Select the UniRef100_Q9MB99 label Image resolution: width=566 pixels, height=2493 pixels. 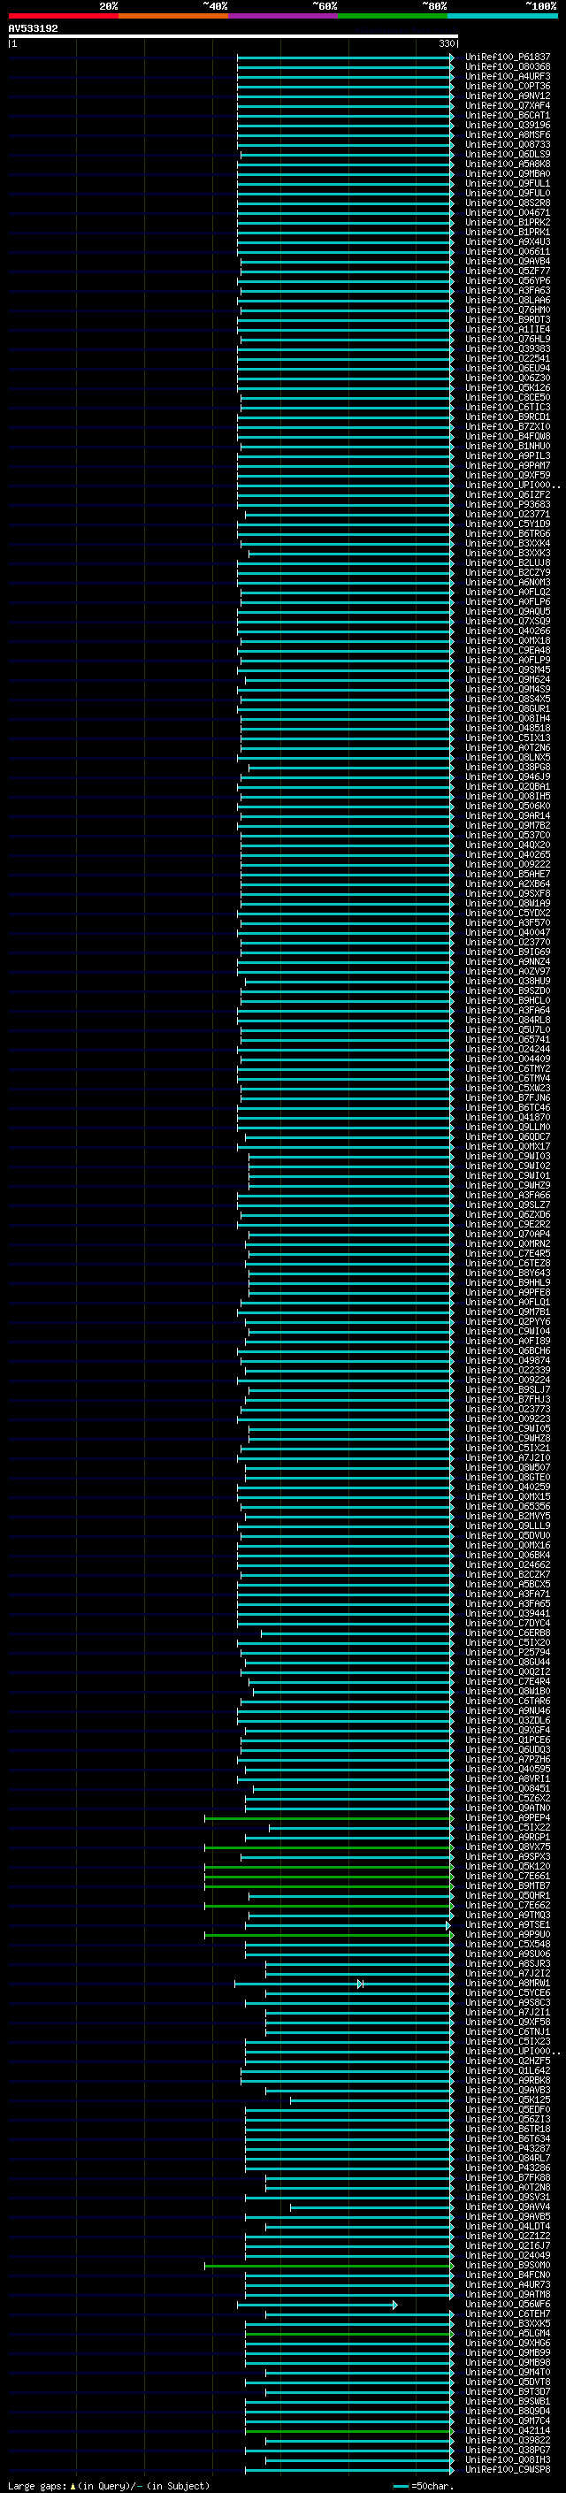click(x=507, y=2352)
